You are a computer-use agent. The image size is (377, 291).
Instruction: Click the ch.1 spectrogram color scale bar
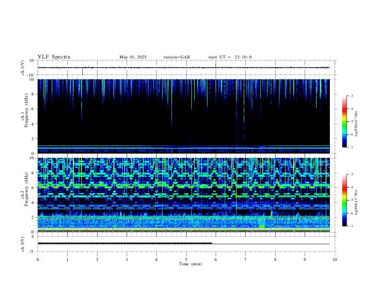[x=344, y=122]
